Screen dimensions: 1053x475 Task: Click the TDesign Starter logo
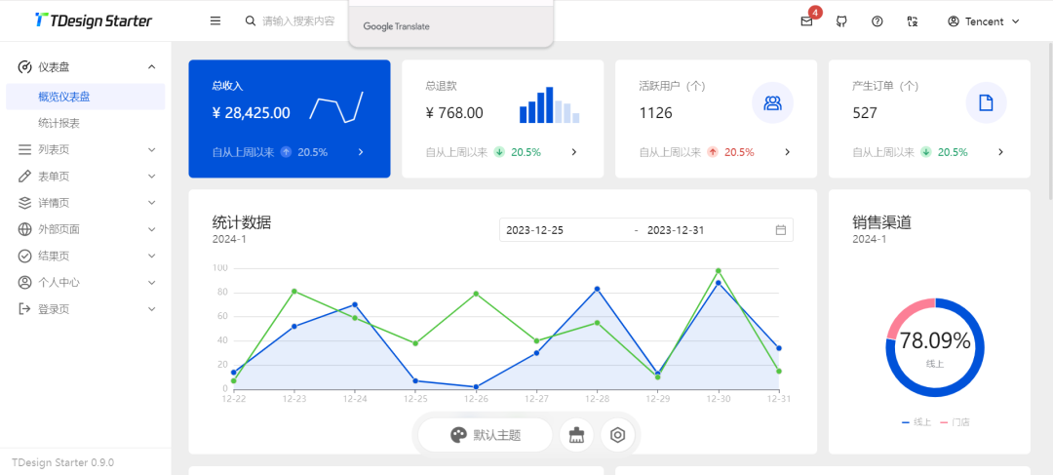(x=94, y=20)
